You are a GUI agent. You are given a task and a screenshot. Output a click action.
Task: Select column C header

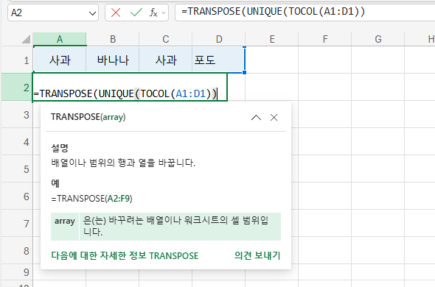166,39
